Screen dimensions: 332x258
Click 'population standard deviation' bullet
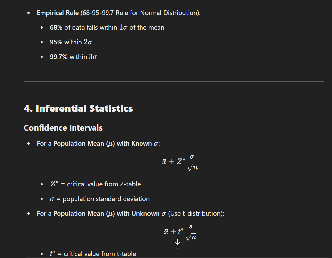pyautogui.click(x=100, y=199)
